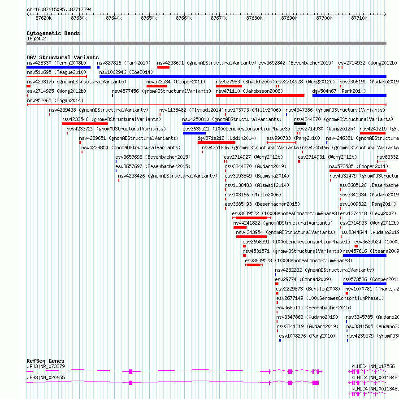Open esv2714927 (Wong2012b) label

coord(253,157)
